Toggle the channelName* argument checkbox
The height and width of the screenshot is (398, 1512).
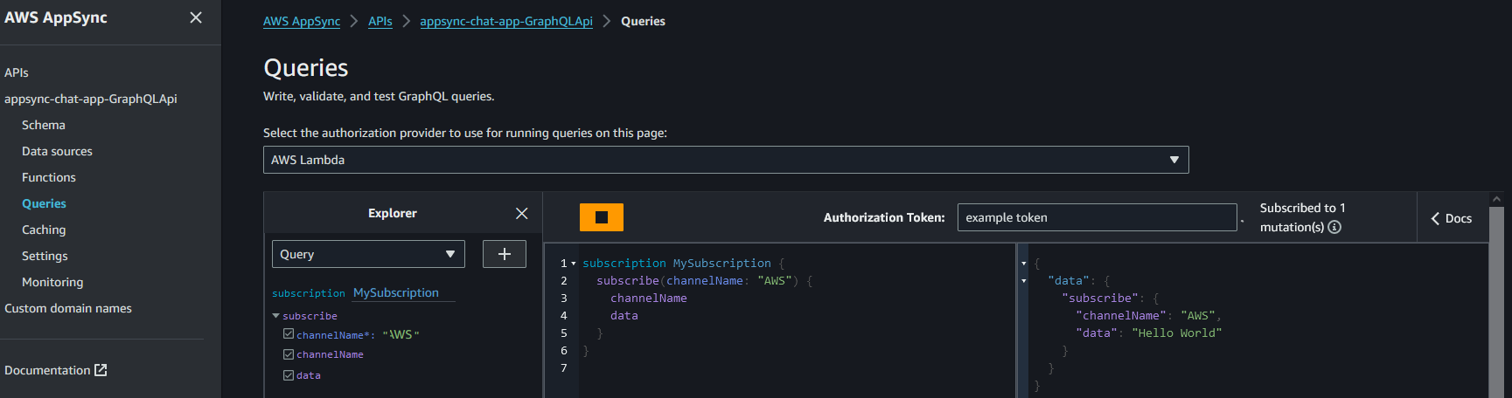(x=289, y=334)
